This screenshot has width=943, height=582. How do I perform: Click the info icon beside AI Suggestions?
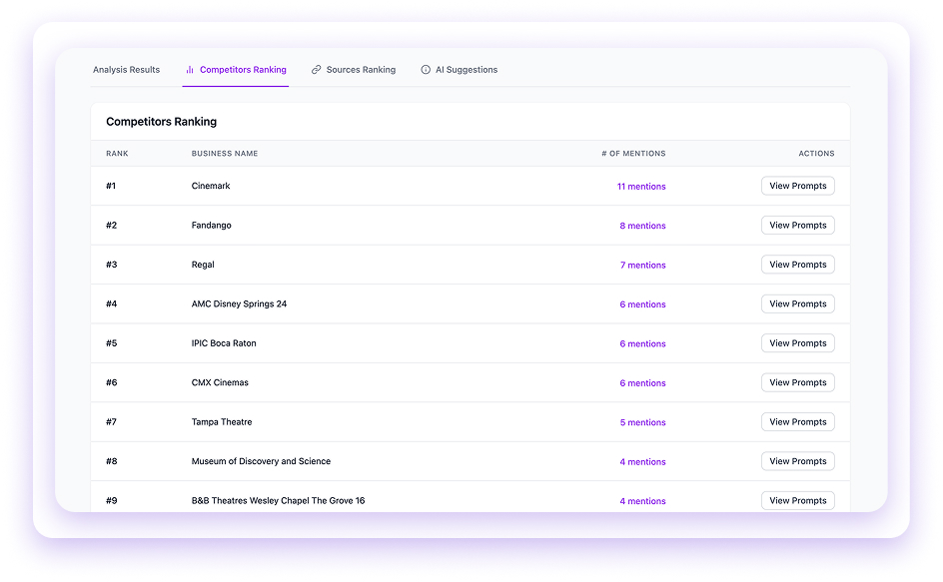tap(426, 70)
